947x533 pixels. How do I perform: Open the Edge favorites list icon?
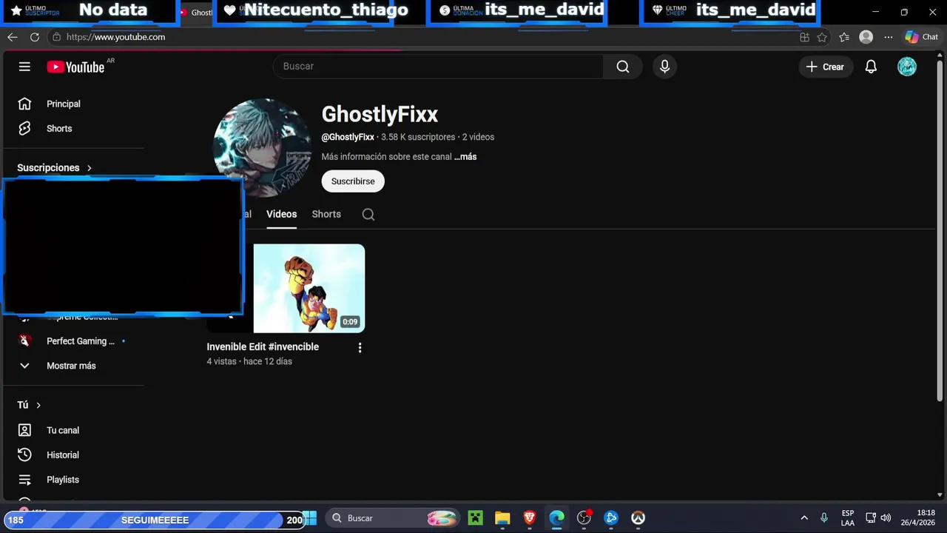click(x=844, y=37)
